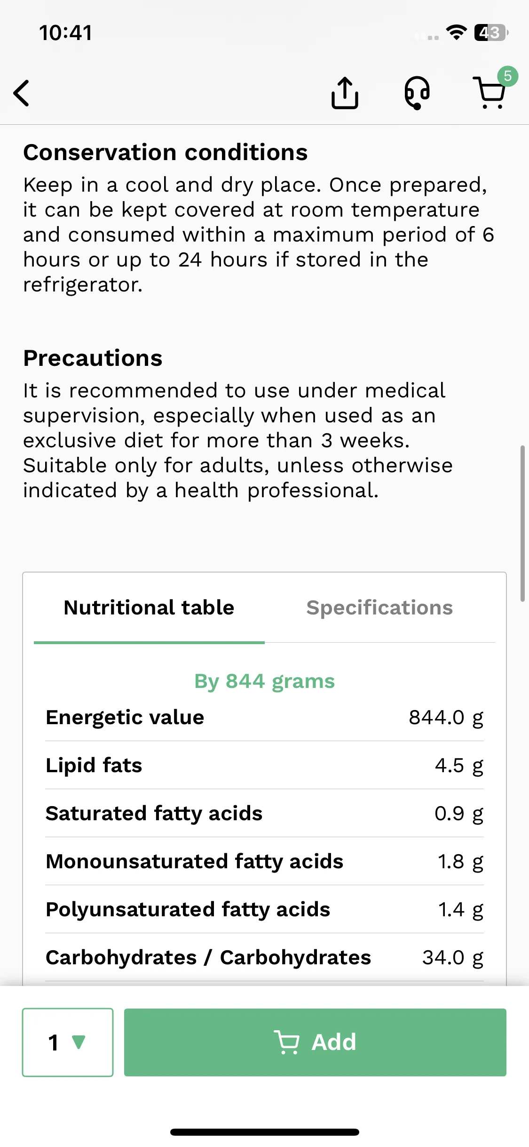Click the vertical scrollbar on the right
This screenshot has width=529, height=1147.
[522, 523]
